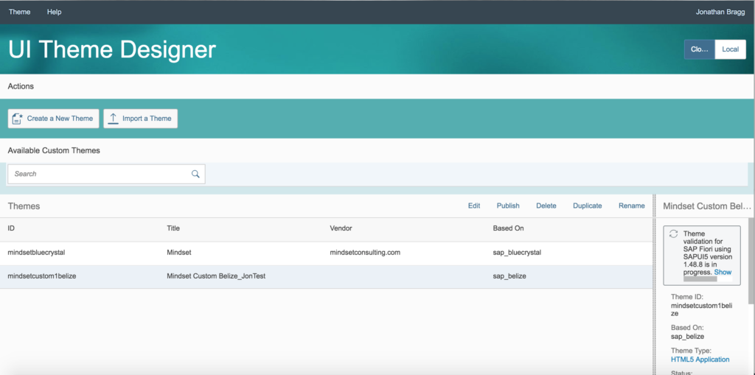The width and height of the screenshot is (755, 375).
Task: Click the Vendor column header
Action: point(341,228)
